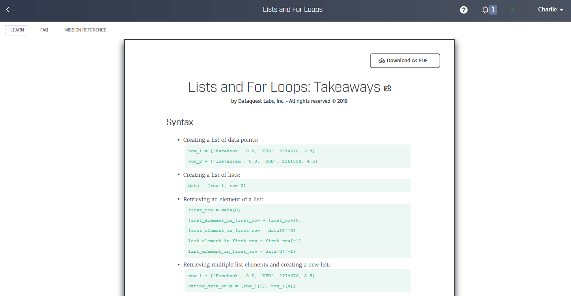Click the header title Lists and For Loops

click(293, 9)
